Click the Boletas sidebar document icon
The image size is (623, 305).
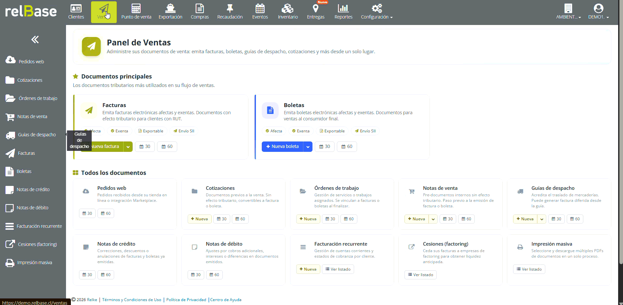(x=10, y=171)
